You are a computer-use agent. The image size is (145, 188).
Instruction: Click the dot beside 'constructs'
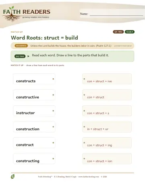(53, 79)
